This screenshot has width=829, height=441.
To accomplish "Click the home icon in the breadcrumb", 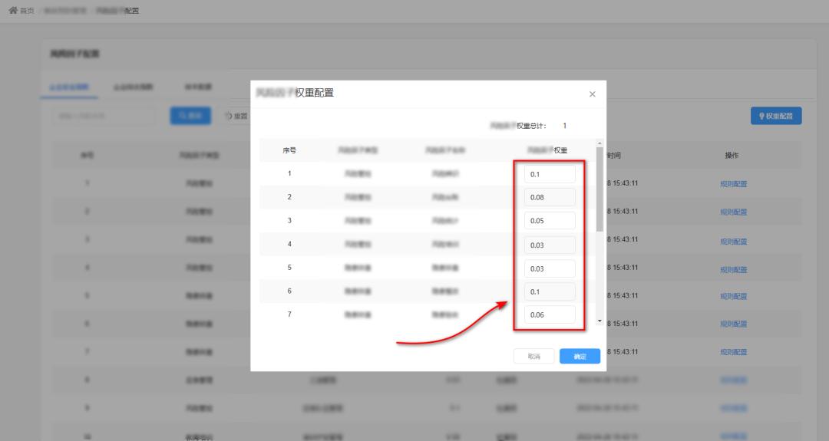I will click(13, 10).
